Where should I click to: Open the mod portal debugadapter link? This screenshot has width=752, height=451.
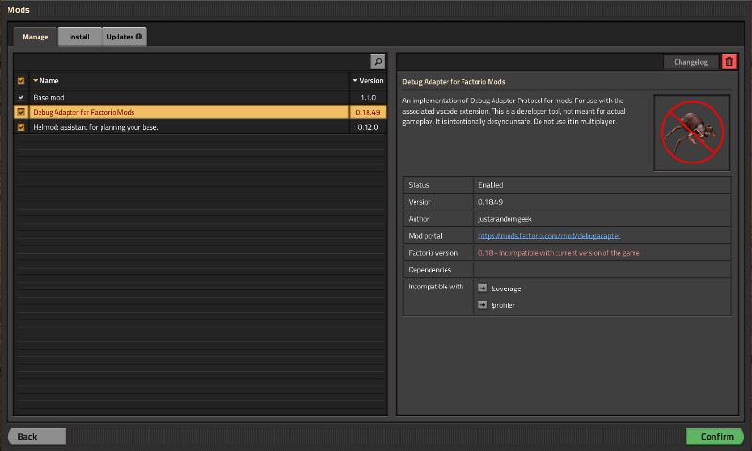tap(549, 236)
